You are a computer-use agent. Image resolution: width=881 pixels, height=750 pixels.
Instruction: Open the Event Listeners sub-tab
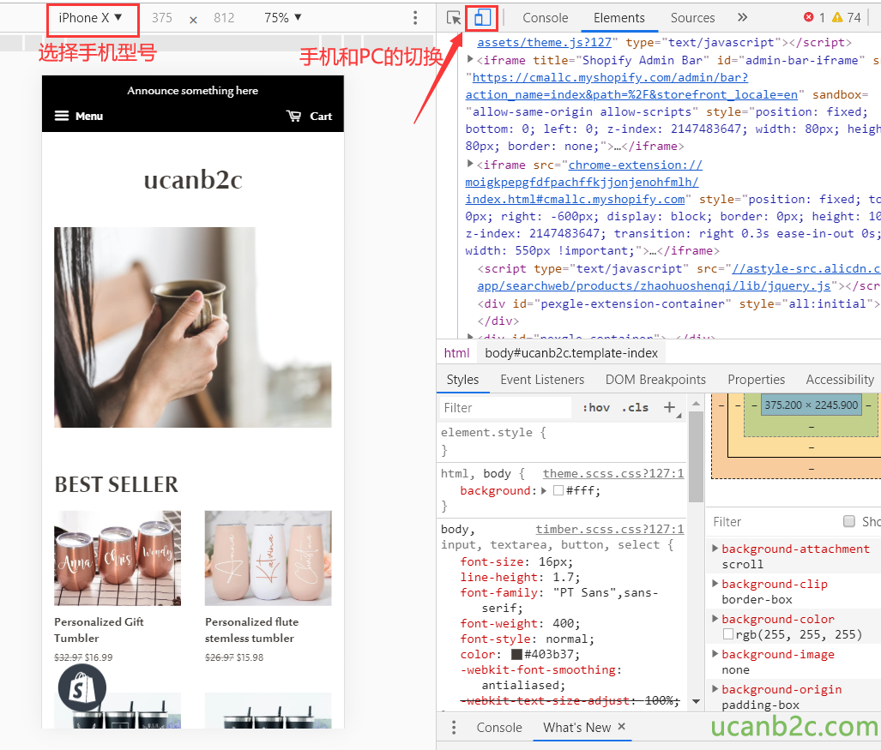coord(542,380)
